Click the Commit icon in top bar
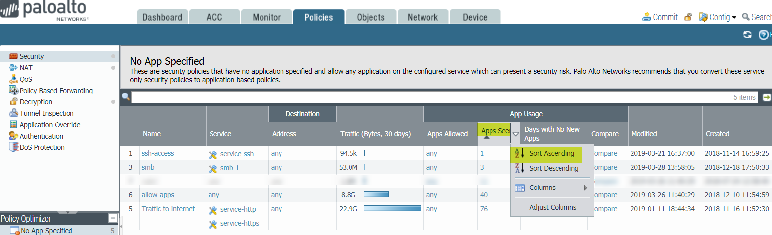 click(646, 17)
